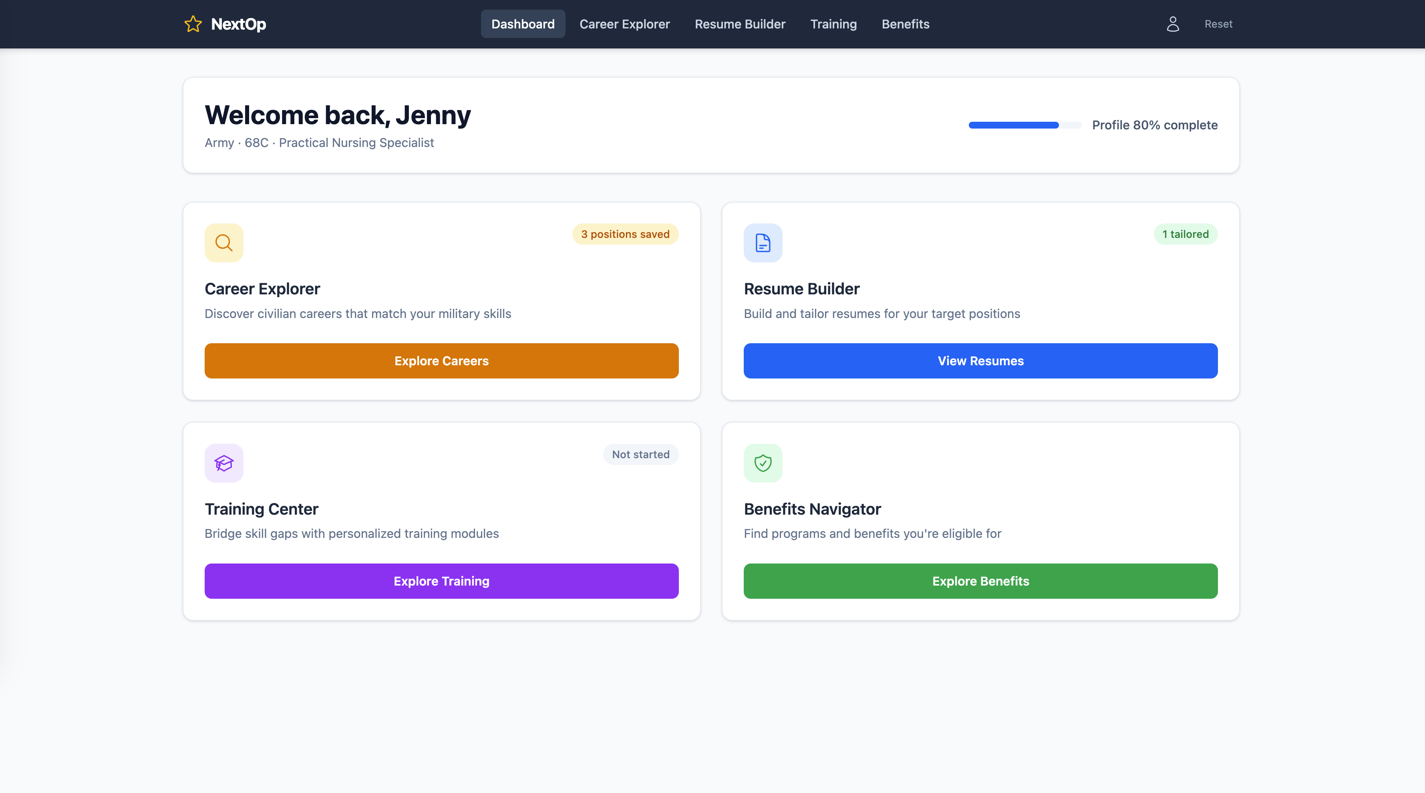Open the Training nav item

pos(833,24)
